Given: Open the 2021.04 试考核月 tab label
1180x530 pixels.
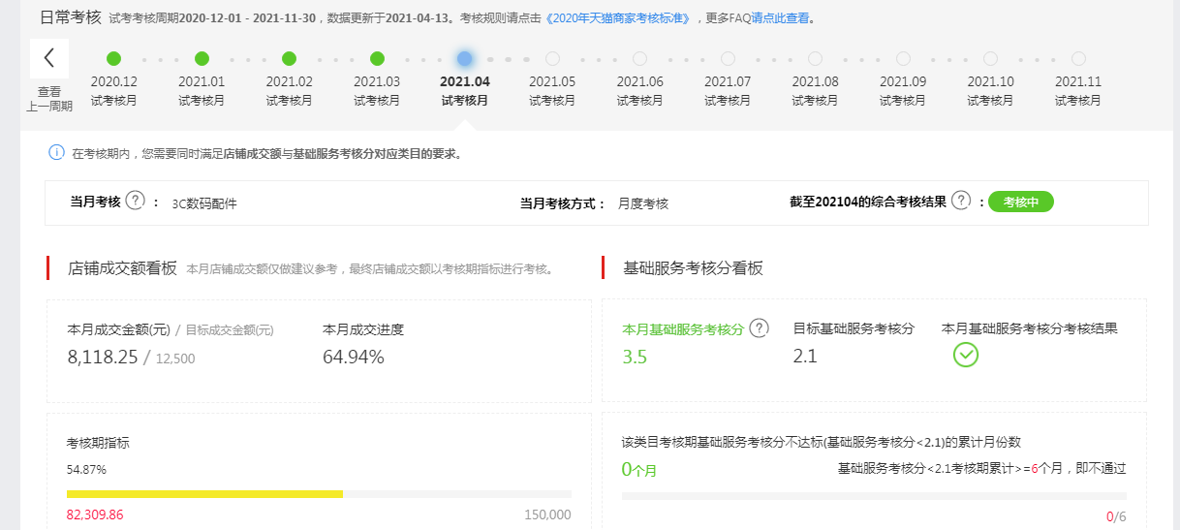Looking at the screenshot, I should coord(465,91).
